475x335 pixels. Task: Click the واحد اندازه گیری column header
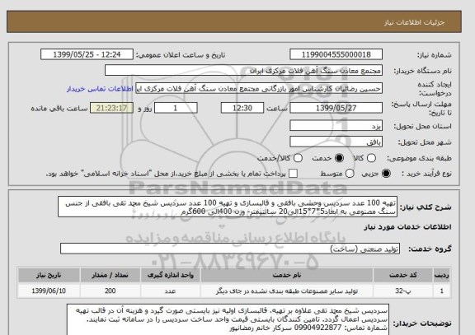170,275
